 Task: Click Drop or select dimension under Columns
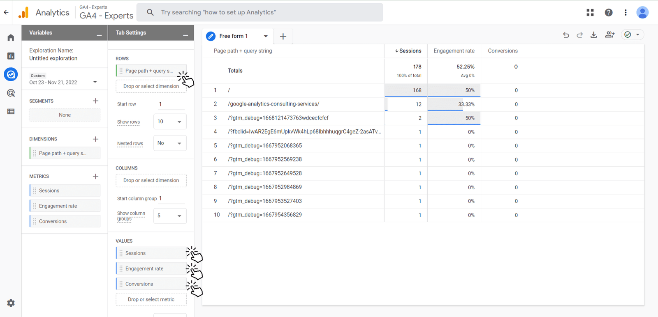pos(151,180)
